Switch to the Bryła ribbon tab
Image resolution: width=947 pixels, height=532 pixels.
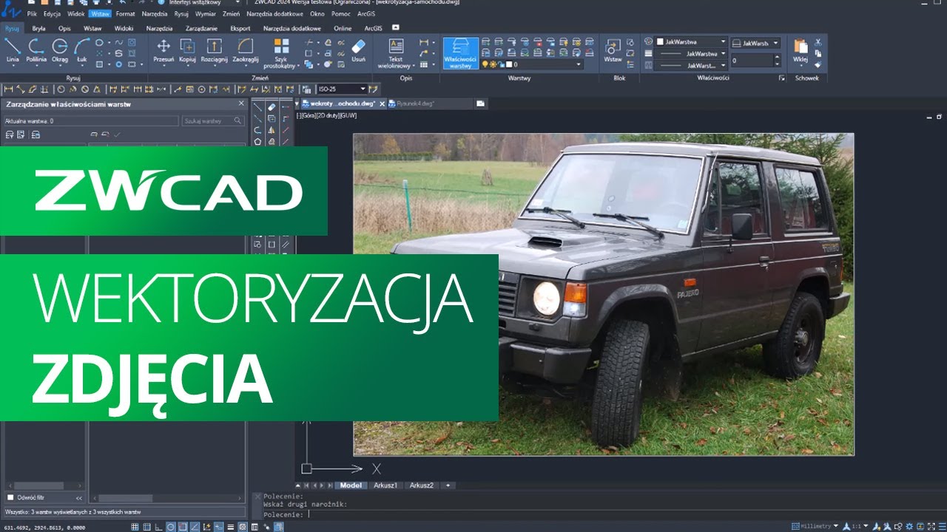tap(39, 28)
